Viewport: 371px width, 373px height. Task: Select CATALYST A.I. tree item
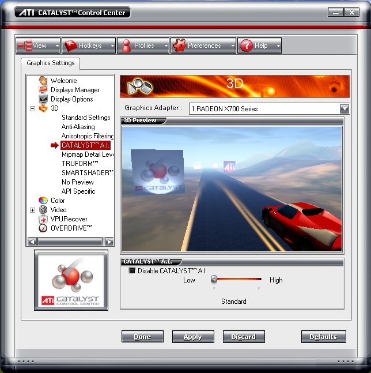pyautogui.click(x=85, y=145)
